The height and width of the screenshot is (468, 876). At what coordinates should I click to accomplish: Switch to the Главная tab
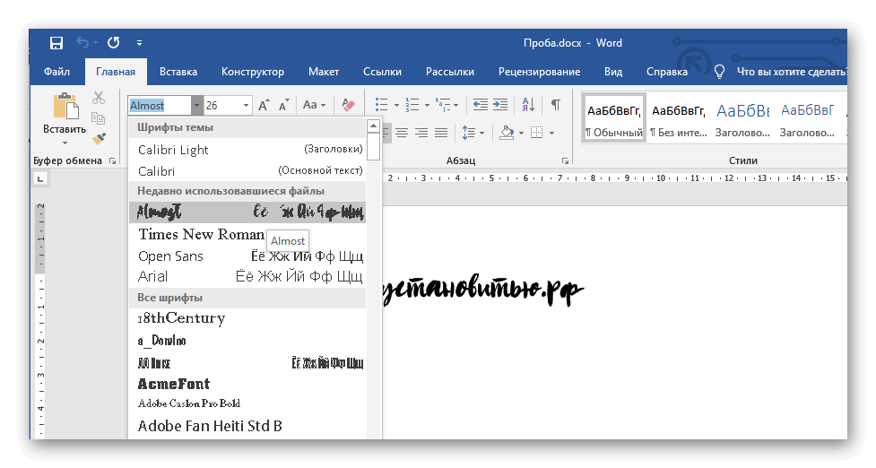click(x=116, y=72)
